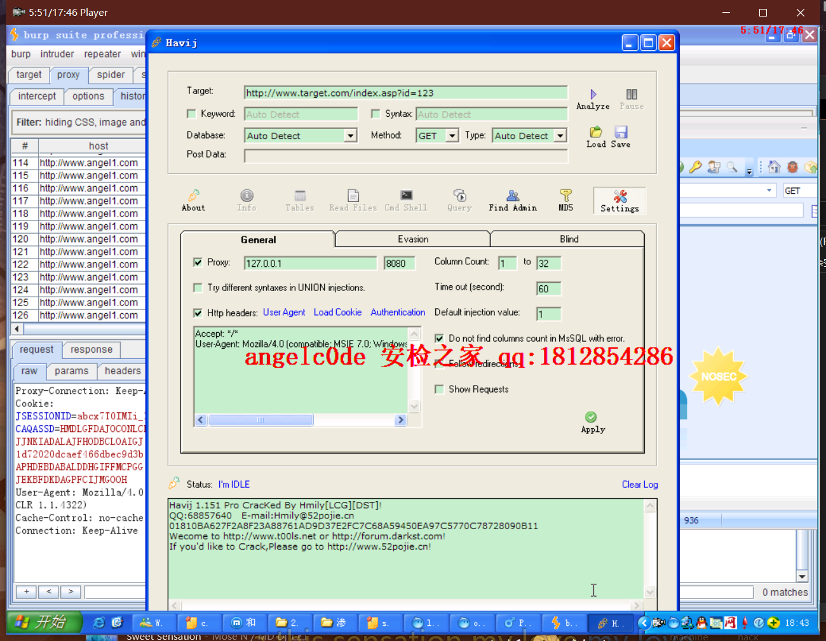Click the magnifier icon in background toolbar

[732, 167]
